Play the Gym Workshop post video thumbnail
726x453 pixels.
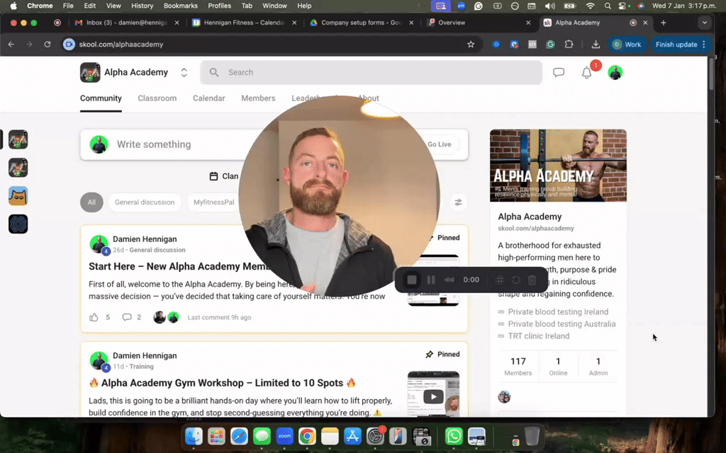point(433,396)
